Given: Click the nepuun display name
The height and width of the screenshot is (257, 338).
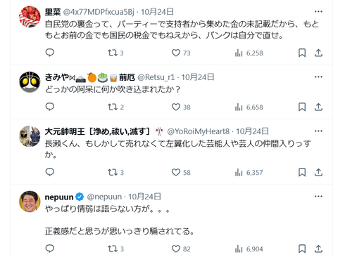Looking at the screenshot, I should 59,197.
